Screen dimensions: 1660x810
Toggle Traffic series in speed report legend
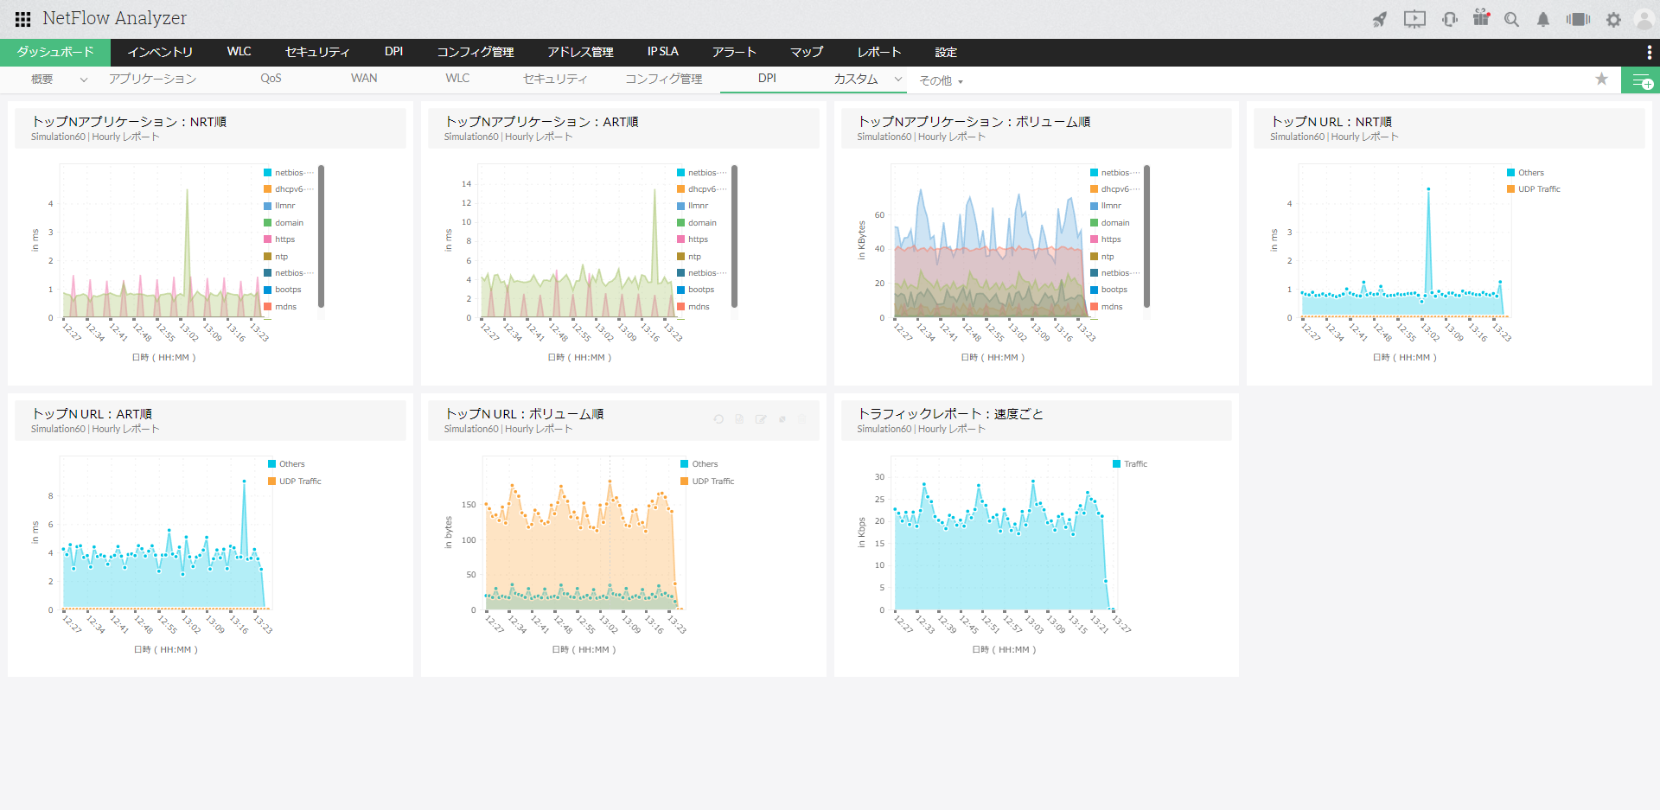(x=1134, y=464)
